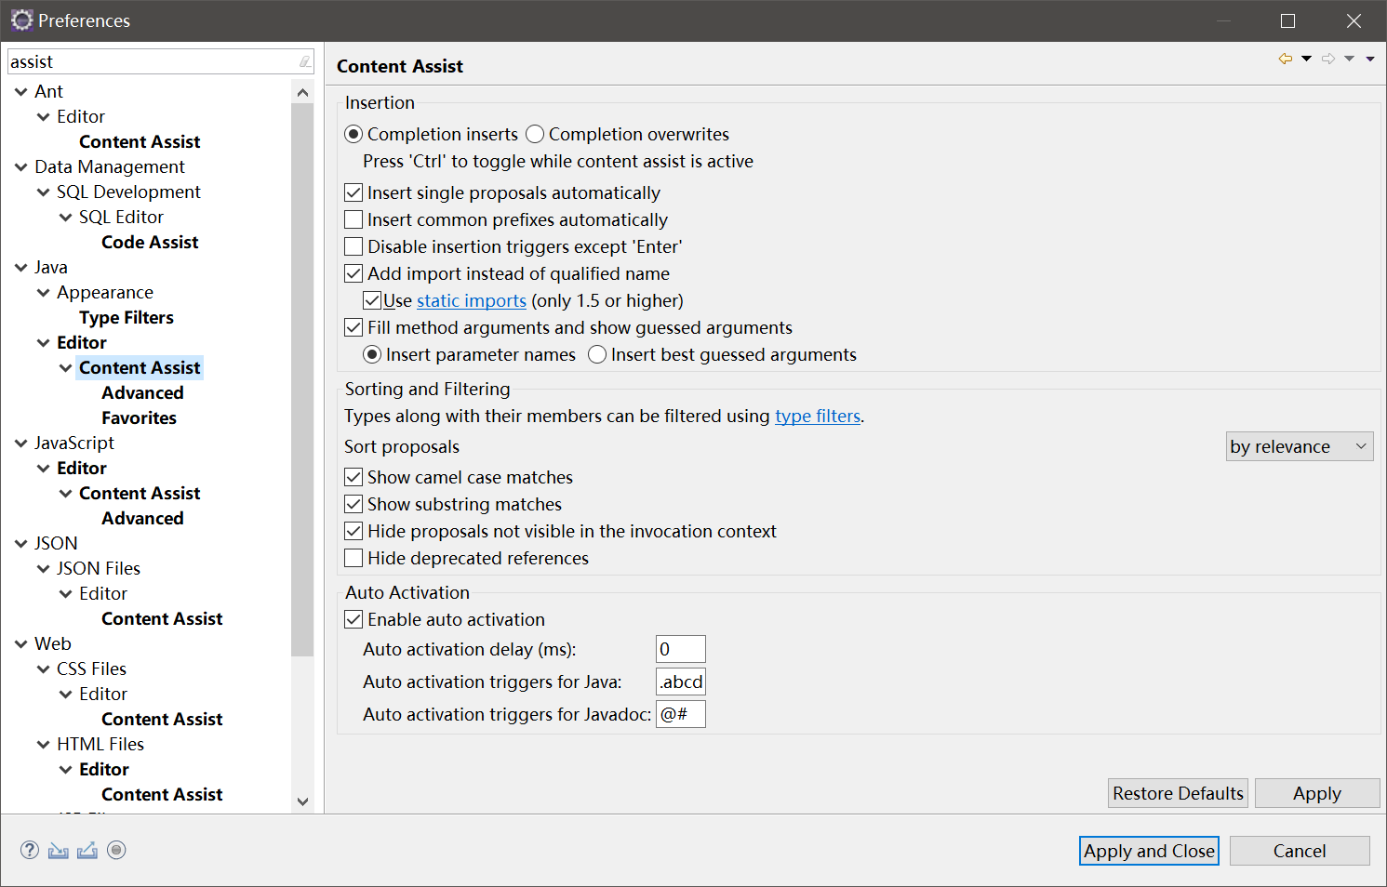Collapse the Java tree node
Image resolution: width=1387 pixels, height=887 pixels.
(x=21, y=268)
